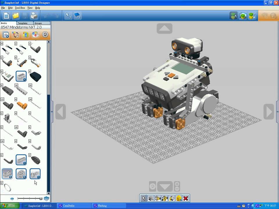Expand the group left of gear wheel

(7, 174)
